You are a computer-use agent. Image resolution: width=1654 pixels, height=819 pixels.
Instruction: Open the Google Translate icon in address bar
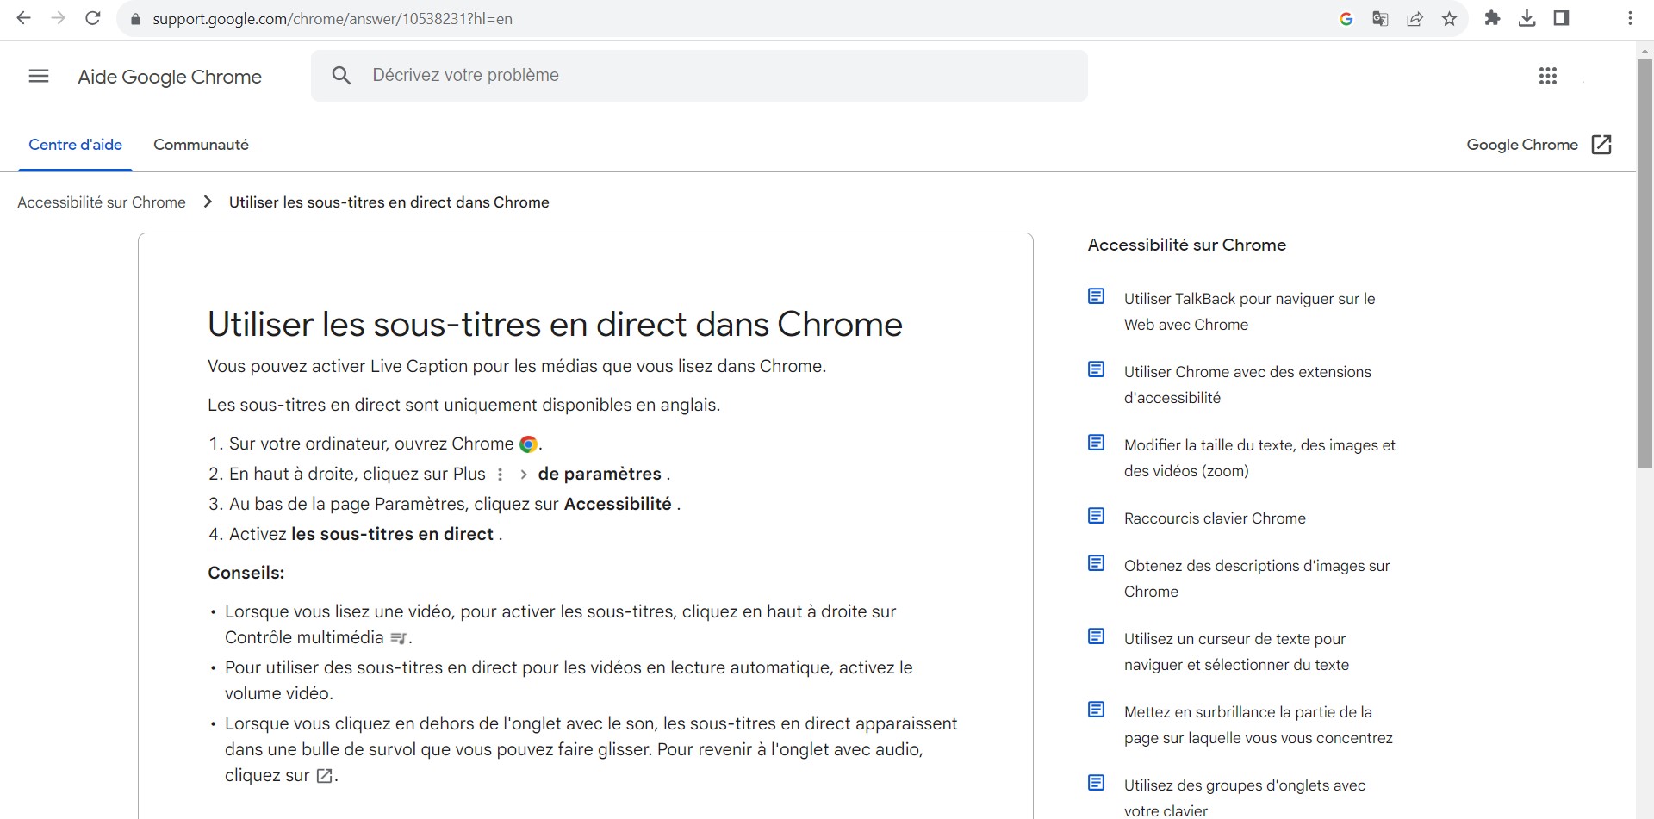point(1380,19)
